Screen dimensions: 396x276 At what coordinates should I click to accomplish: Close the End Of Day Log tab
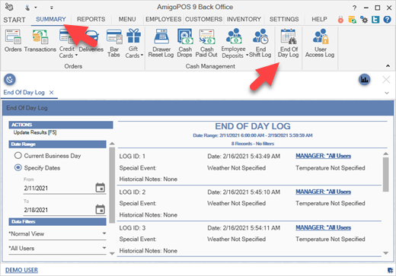click(x=51, y=93)
